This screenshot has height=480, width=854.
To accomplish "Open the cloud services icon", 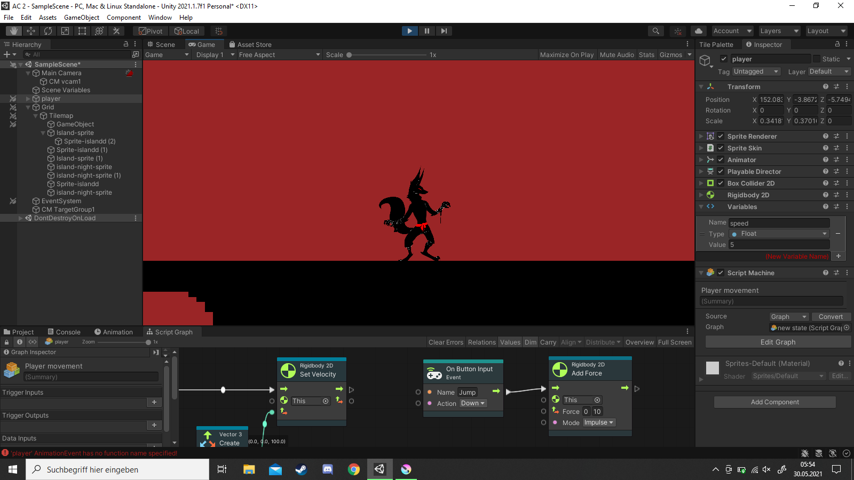I will (698, 31).
